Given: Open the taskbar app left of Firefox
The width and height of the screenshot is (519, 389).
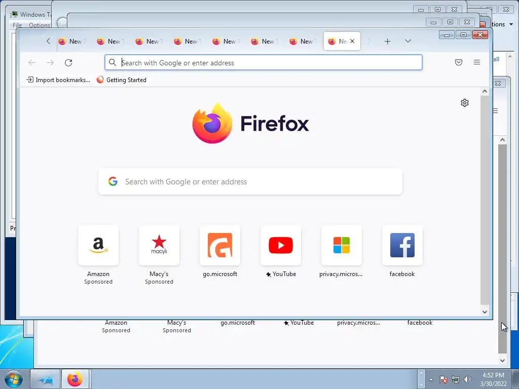Looking at the screenshot, I should [45, 379].
